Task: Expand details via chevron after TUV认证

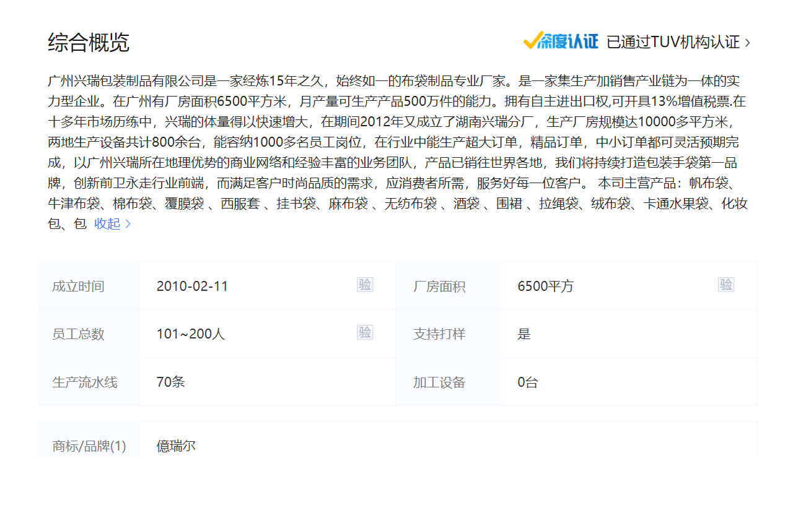Action: point(748,42)
